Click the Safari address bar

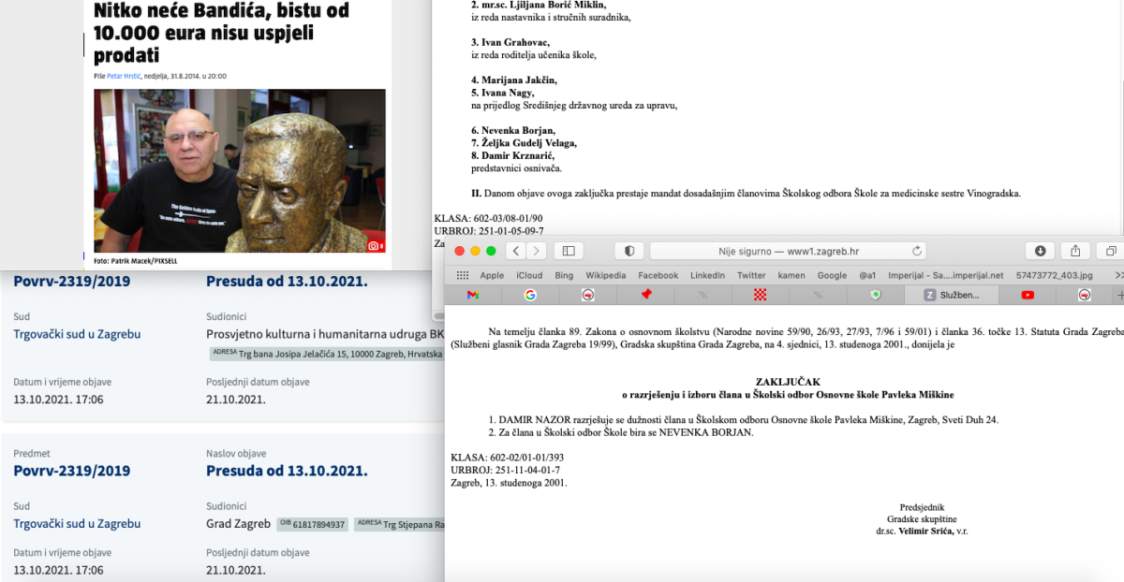tap(789, 251)
